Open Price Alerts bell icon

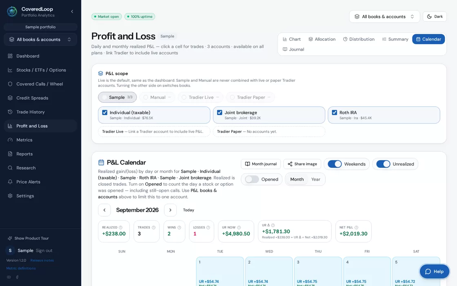point(10,182)
